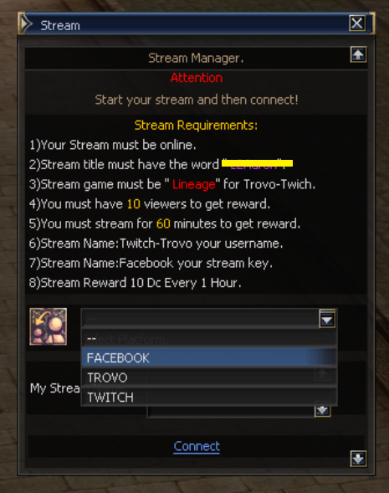This screenshot has width=389, height=493.
Task: Click the arrow emblem beside the Stream title
Action: click(26, 23)
